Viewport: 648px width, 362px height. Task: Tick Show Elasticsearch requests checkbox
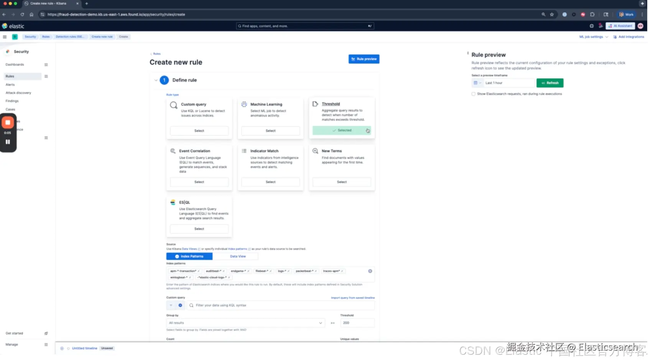pos(474,94)
